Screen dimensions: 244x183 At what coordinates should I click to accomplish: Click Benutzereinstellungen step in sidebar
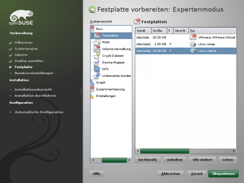[34, 73]
